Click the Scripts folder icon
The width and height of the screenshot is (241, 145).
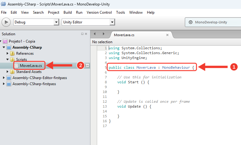pyautogui.click(x=12, y=59)
